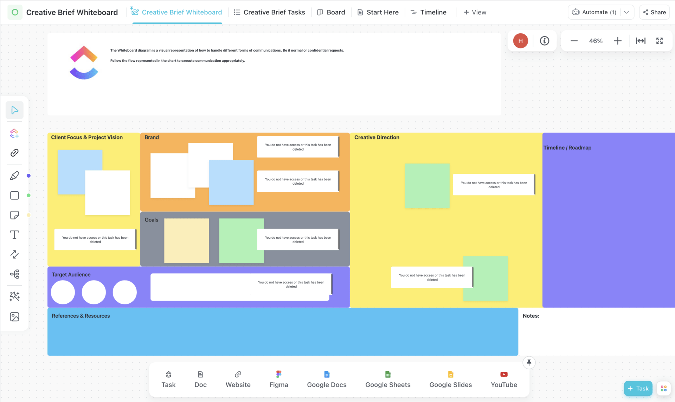Select the pen/draw tool

(14, 176)
